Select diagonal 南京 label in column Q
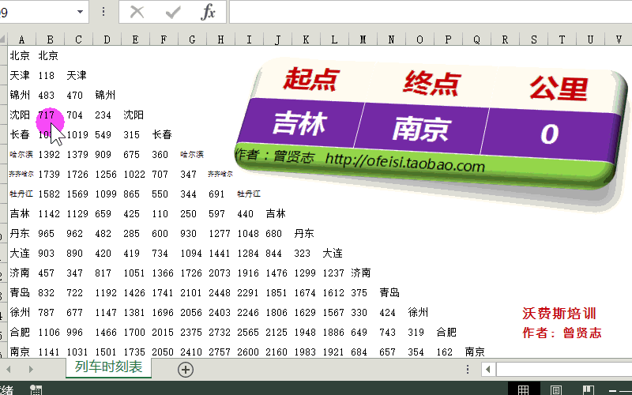 point(476,352)
